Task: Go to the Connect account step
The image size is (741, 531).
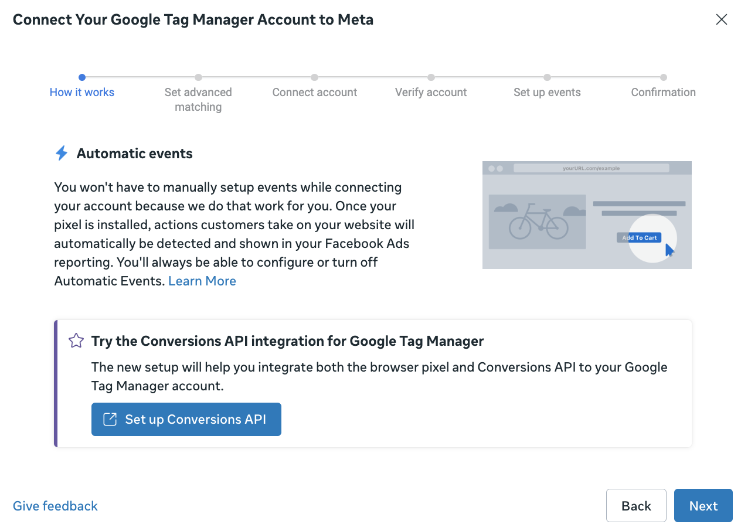Action: point(315,92)
